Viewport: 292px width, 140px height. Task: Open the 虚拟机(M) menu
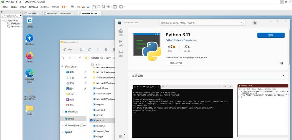tap(33, 7)
